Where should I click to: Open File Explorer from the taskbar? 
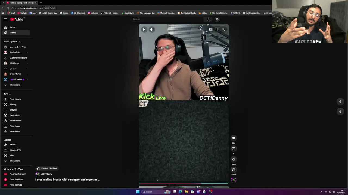click(x=186, y=192)
